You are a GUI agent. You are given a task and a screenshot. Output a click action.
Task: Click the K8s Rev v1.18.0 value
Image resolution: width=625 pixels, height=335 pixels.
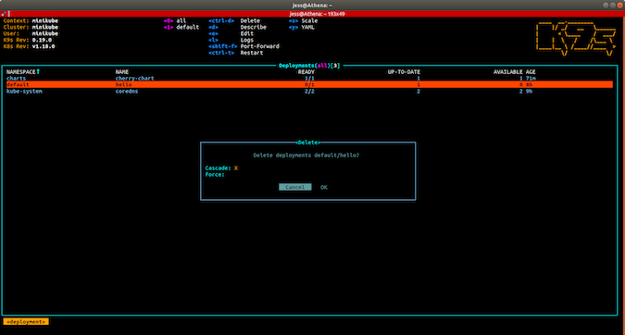(44, 46)
